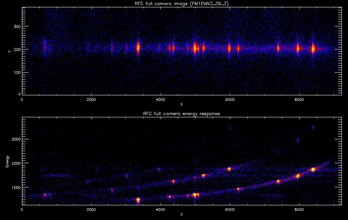Click tick label 2000 on lower plot X axis

(91, 209)
